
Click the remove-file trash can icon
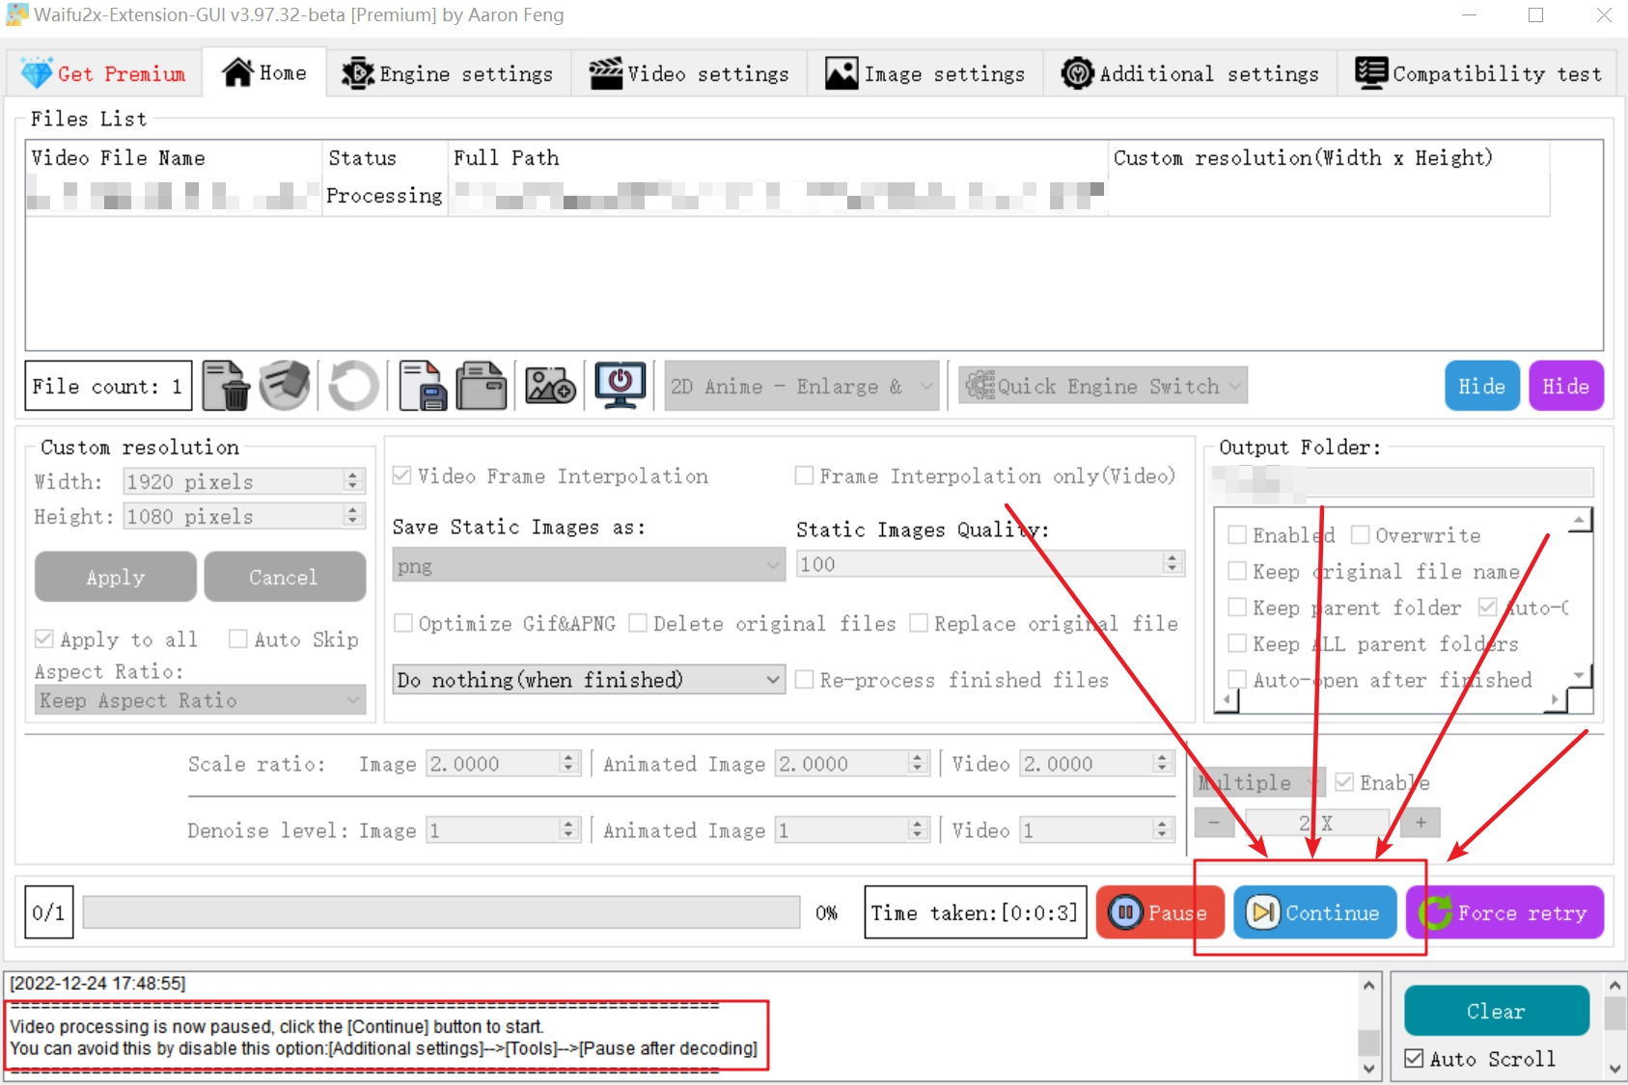tap(227, 386)
